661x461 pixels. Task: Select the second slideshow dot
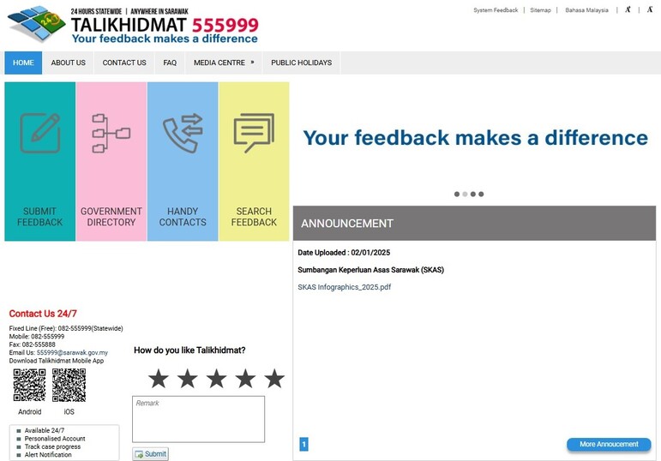[465, 195]
